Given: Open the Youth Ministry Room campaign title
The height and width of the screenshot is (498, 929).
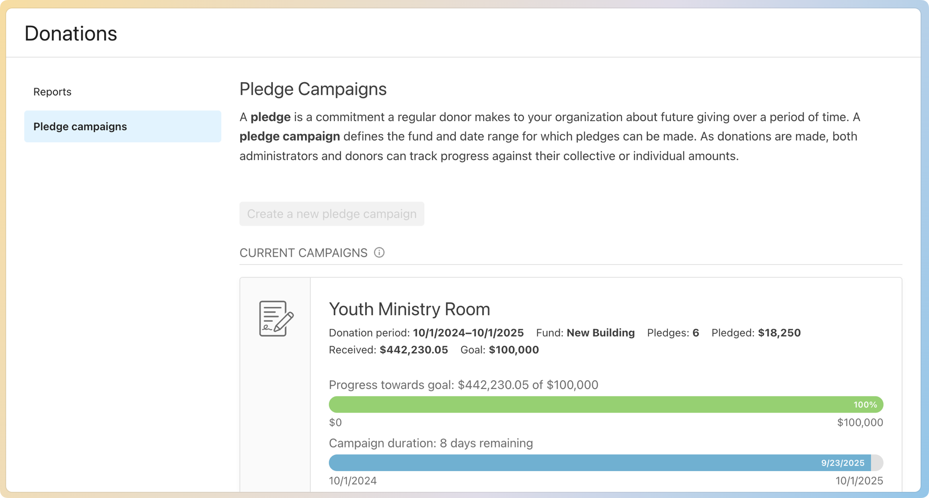Looking at the screenshot, I should coord(409,309).
